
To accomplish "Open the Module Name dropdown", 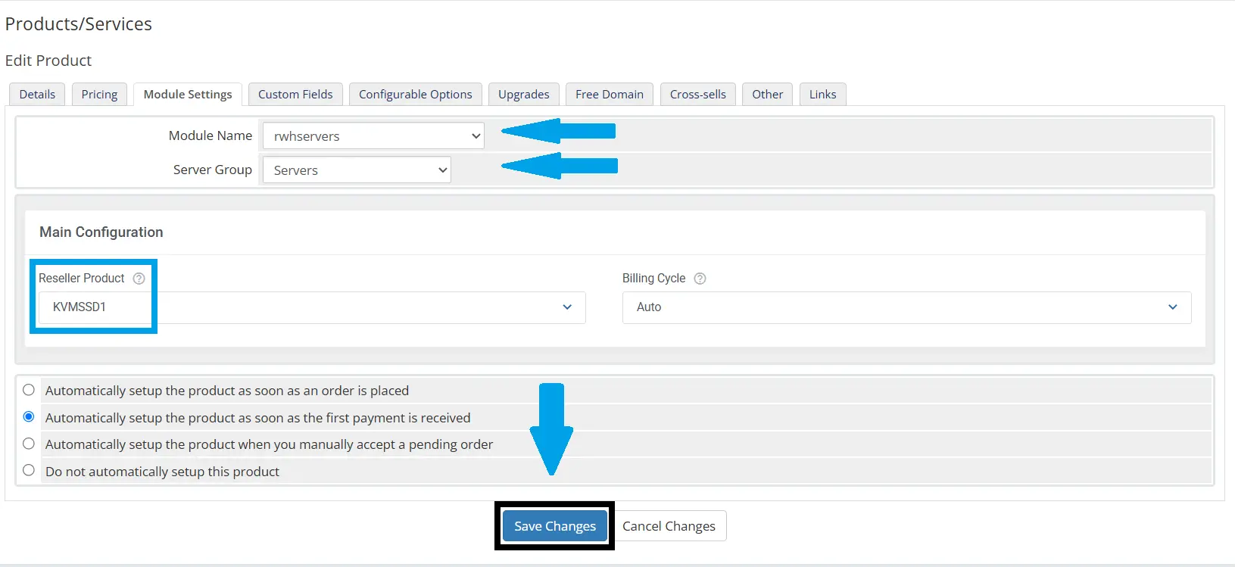I will pyautogui.click(x=373, y=136).
